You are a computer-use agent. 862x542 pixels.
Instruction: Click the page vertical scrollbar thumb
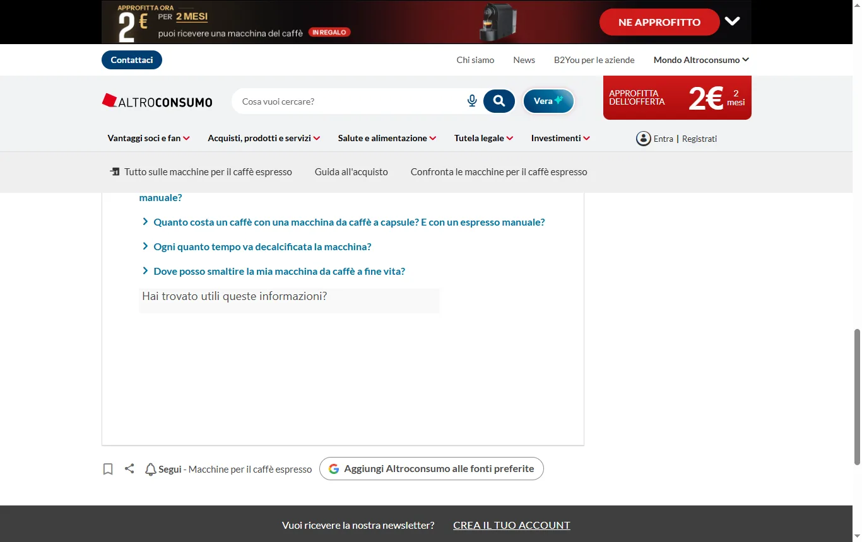(857, 397)
